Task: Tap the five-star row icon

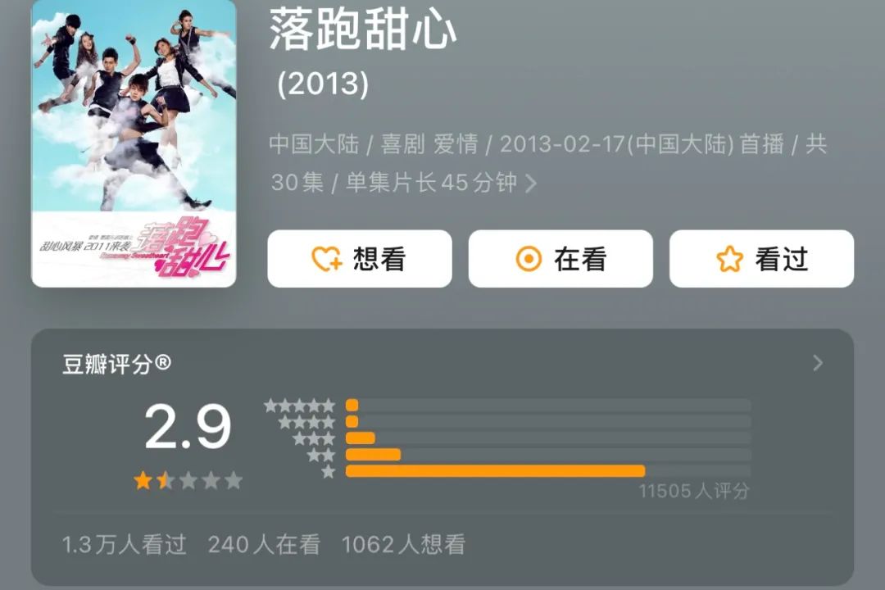Action: click(300, 405)
